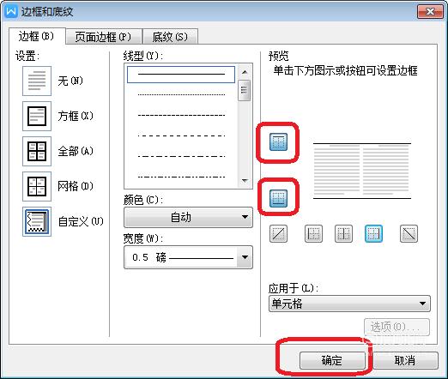
Task: Close the 边框和底纹 dialog
Action: coord(430,12)
